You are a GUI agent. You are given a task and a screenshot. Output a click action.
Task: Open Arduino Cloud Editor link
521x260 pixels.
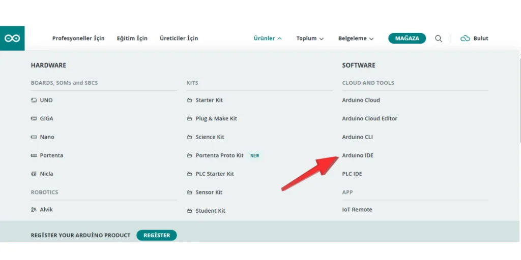coord(369,119)
